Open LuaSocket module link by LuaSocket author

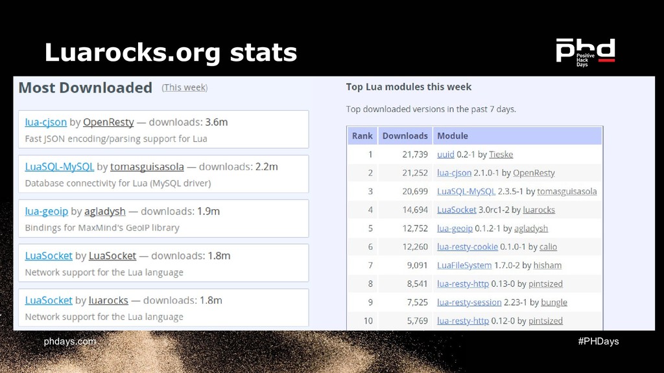(49, 256)
